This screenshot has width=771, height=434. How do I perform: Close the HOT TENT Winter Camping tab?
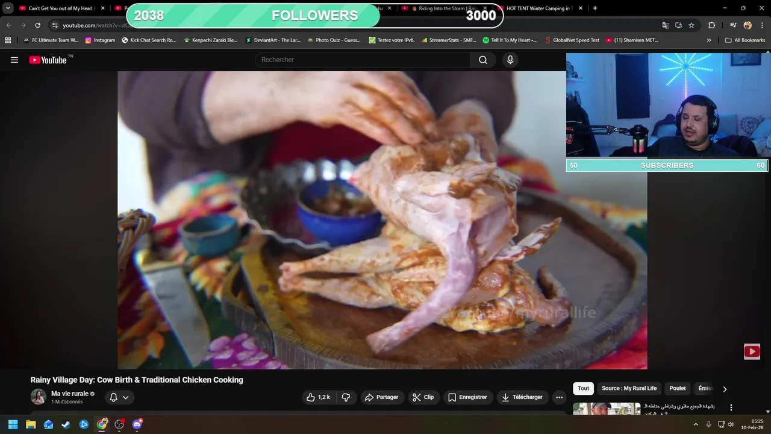pyautogui.click(x=581, y=8)
